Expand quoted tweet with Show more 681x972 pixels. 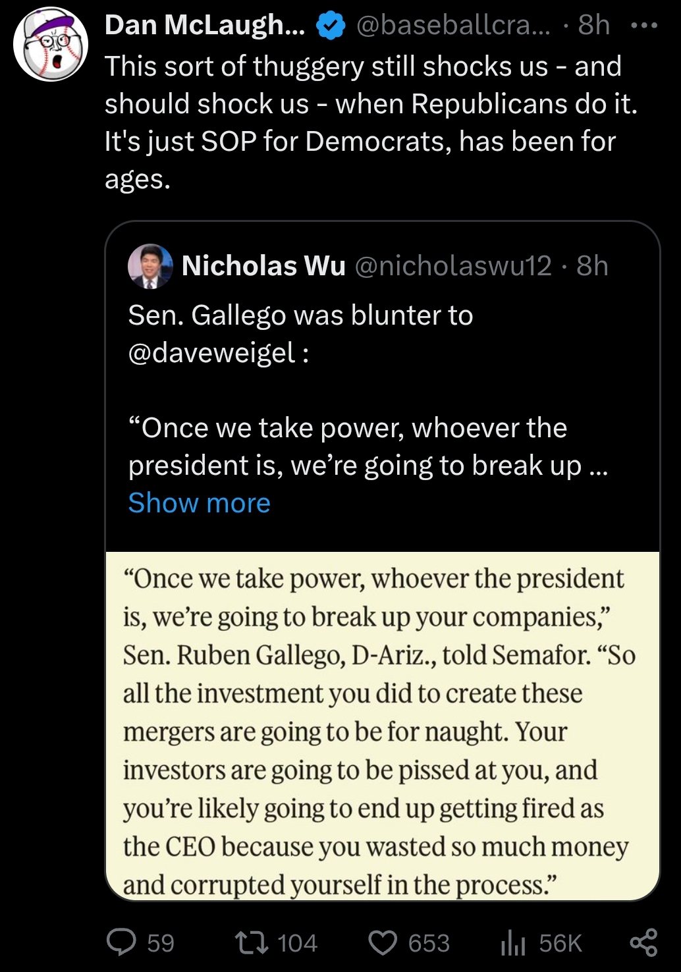(x=200, y=503)
